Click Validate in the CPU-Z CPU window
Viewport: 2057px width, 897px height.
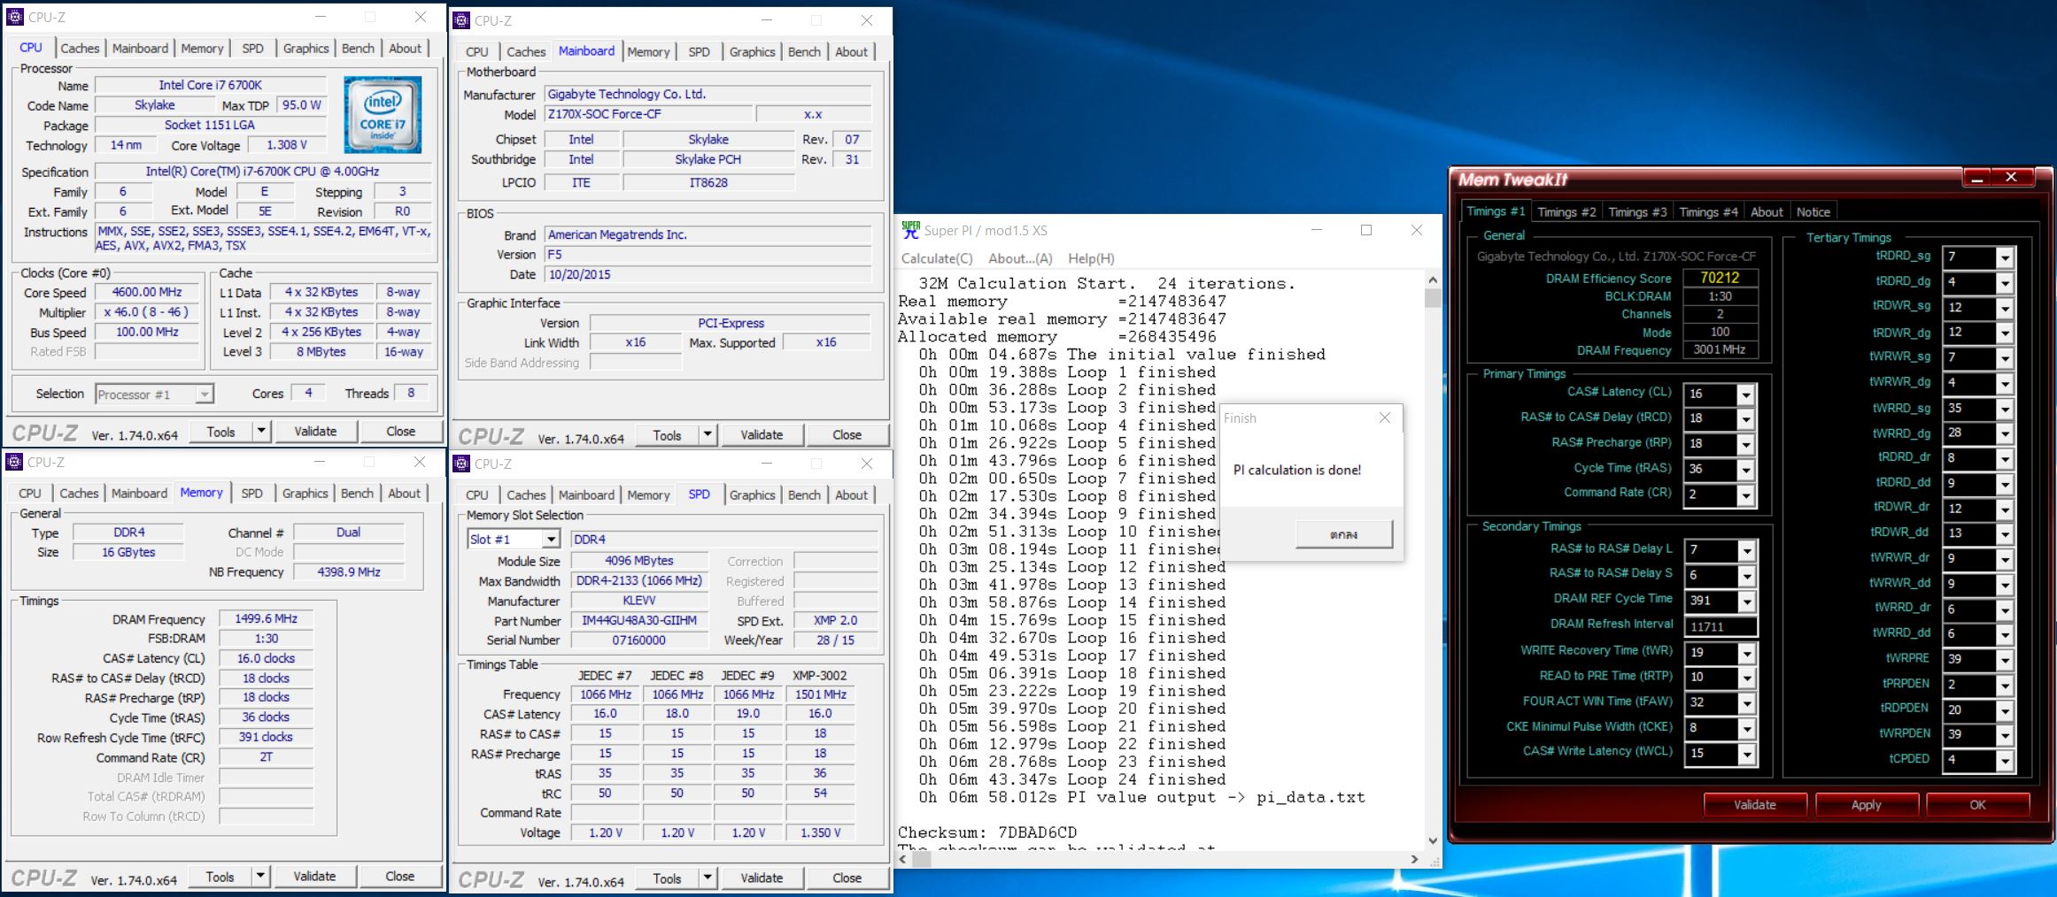click(315, 431)
